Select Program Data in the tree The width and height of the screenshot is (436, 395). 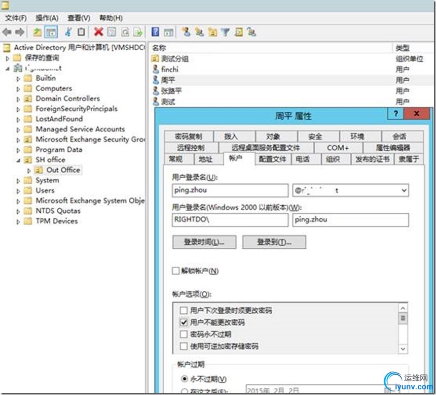click(59, 150)
